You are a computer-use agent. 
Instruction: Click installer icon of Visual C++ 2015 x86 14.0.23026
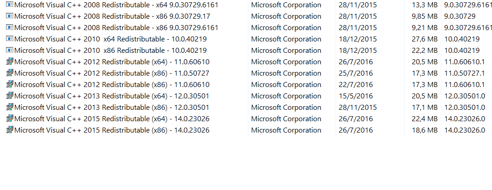click(x=10, y=129)
